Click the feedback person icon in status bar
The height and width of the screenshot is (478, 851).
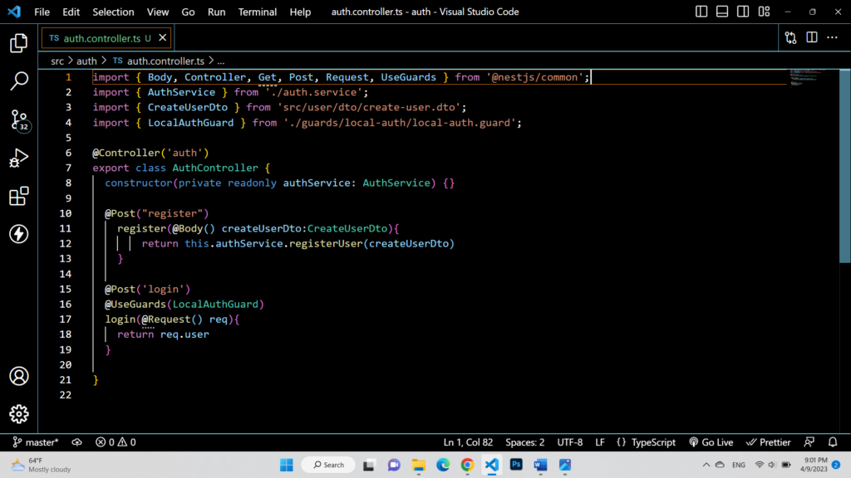coord(809,442)
